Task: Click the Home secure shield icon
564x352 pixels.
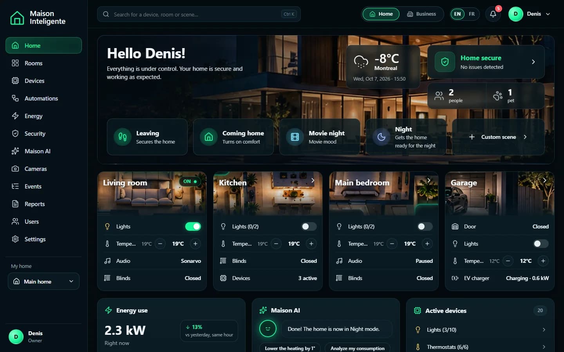Action: coord(445,62)
